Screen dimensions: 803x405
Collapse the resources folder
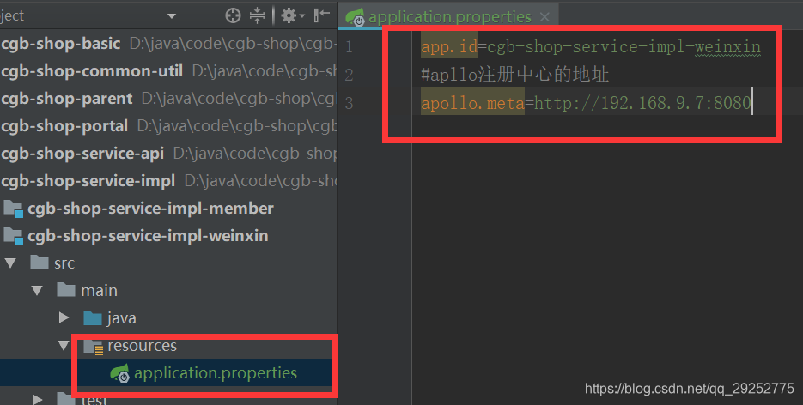[64, 345]
